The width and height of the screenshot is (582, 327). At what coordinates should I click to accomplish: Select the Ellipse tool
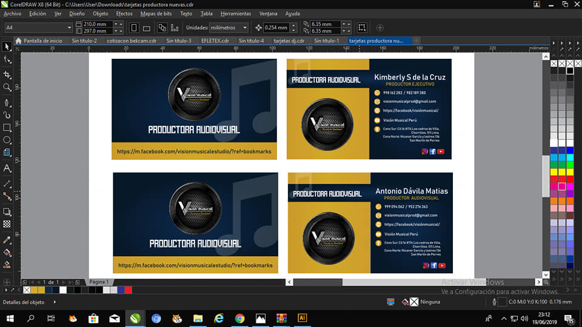(x=7, y=140)
